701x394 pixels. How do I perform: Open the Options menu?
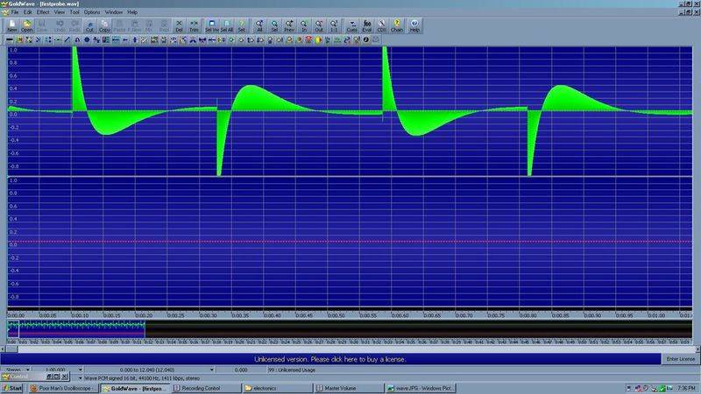click(x=92, y=12)
